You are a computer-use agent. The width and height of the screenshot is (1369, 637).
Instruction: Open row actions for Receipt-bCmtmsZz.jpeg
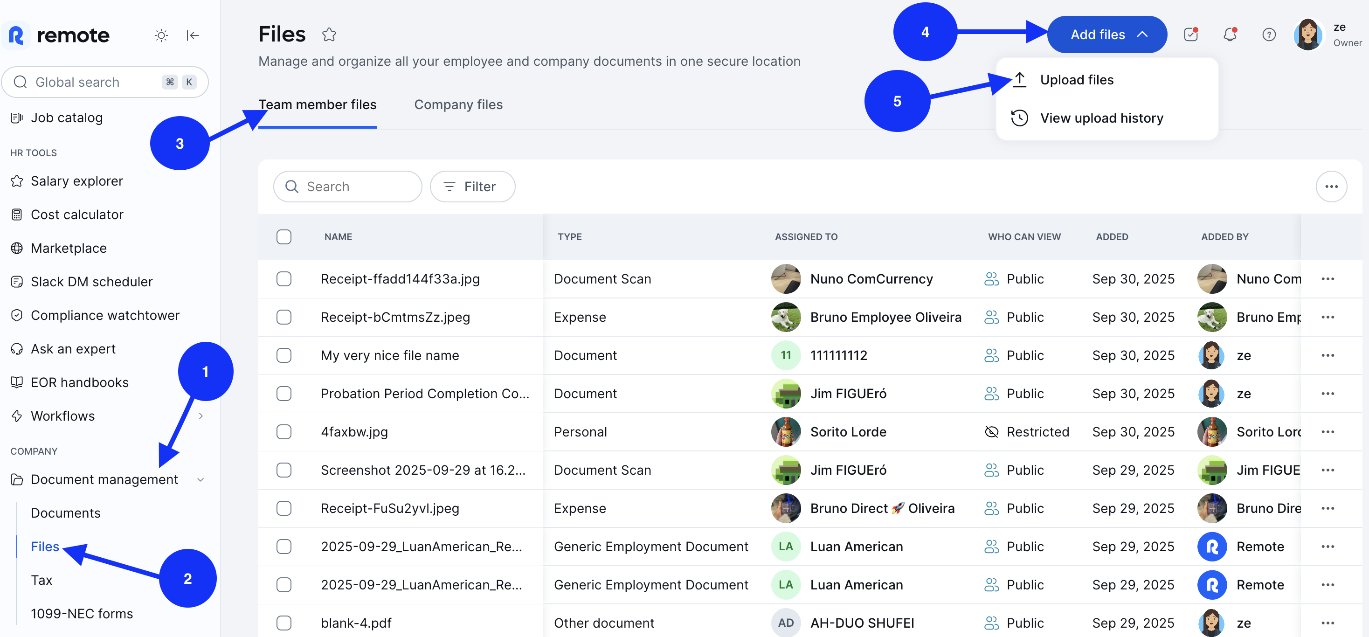(1327, 317)
